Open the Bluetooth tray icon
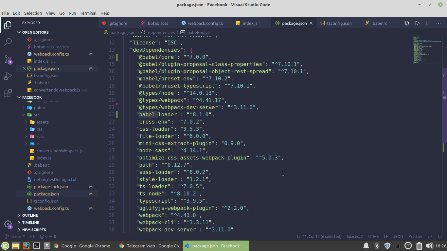 click(x=377, y=246)
